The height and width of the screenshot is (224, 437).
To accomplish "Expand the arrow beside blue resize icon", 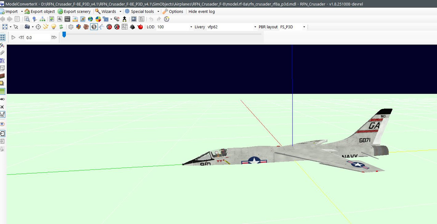I will click(111, 19).
